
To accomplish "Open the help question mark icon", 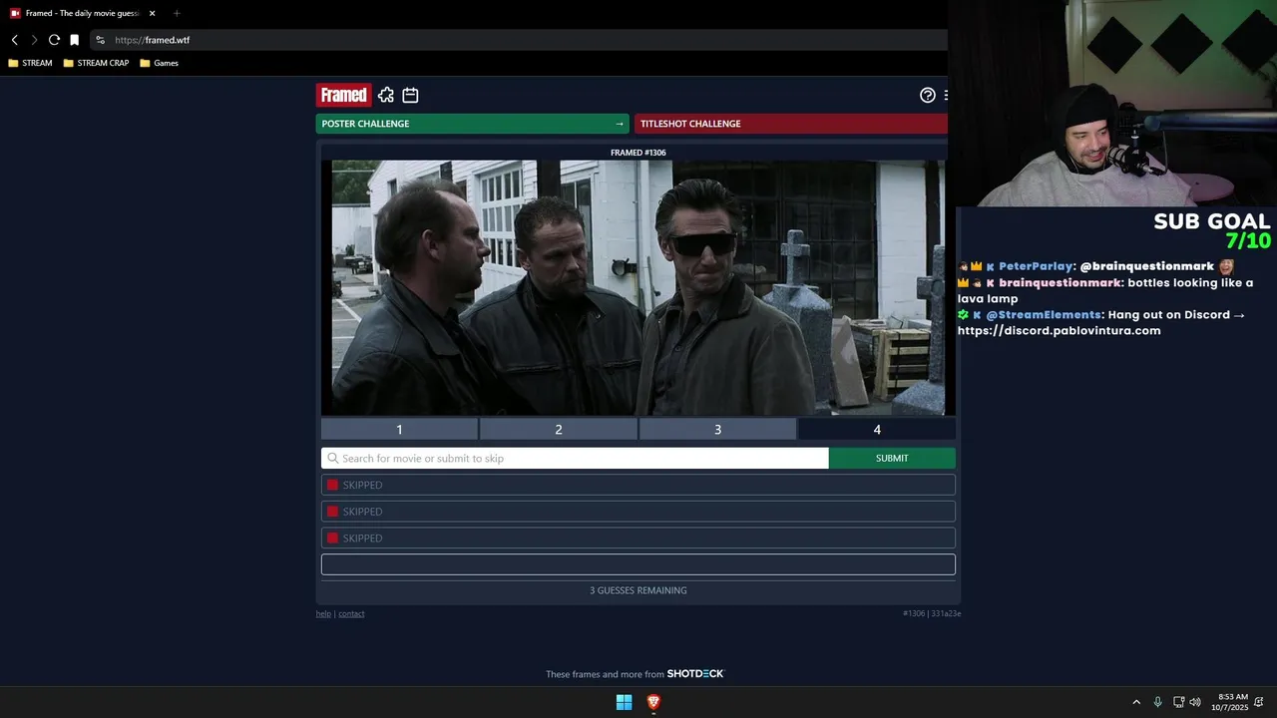I will 928,95.
